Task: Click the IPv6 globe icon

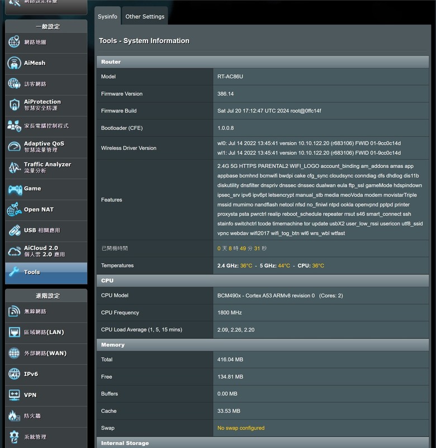Action: [14, 374]
